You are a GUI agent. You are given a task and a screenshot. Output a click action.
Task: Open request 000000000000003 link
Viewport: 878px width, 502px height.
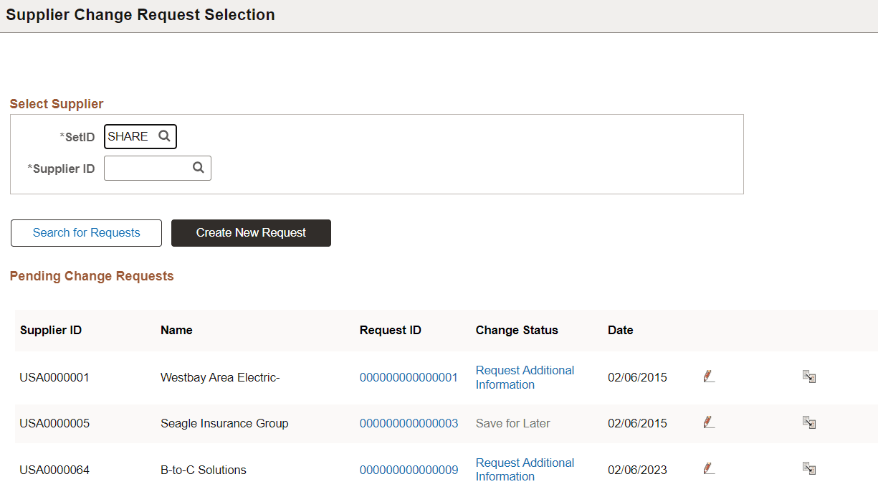point(409,423)
